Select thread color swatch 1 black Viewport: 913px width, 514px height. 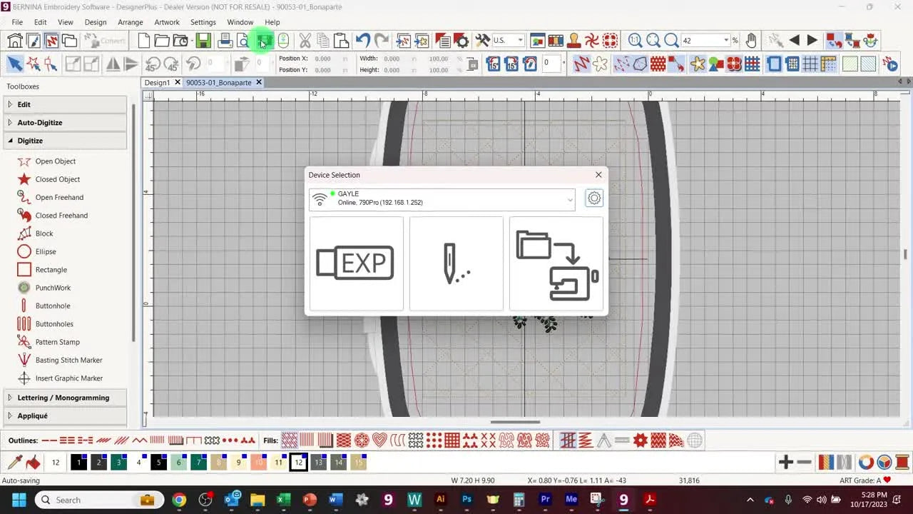click(x=79, y=463)
